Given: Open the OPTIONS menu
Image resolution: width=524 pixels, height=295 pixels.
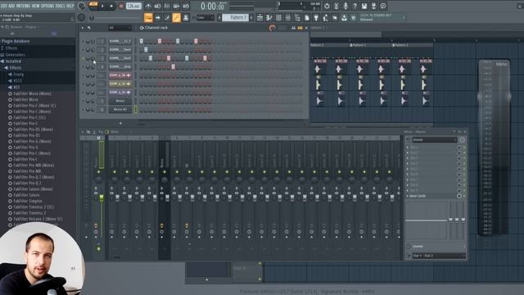Looking at the screenshot, I should tap(47, 6).
